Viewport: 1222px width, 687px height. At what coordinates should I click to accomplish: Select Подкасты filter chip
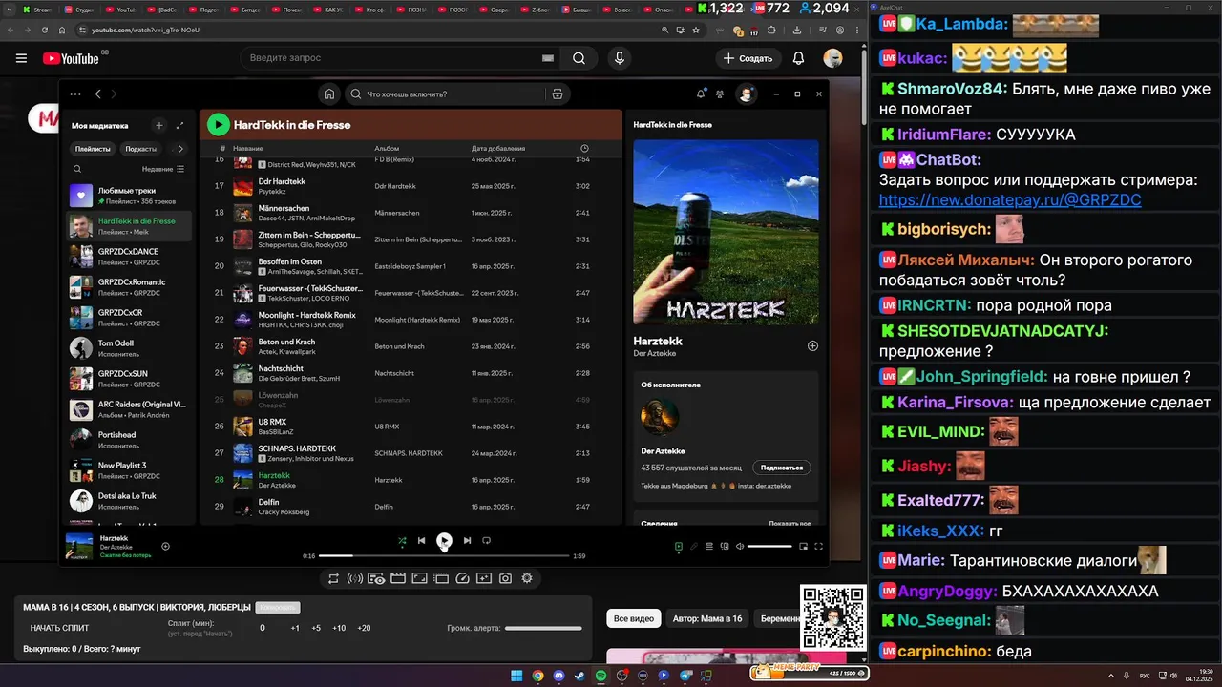coord(141,149)
